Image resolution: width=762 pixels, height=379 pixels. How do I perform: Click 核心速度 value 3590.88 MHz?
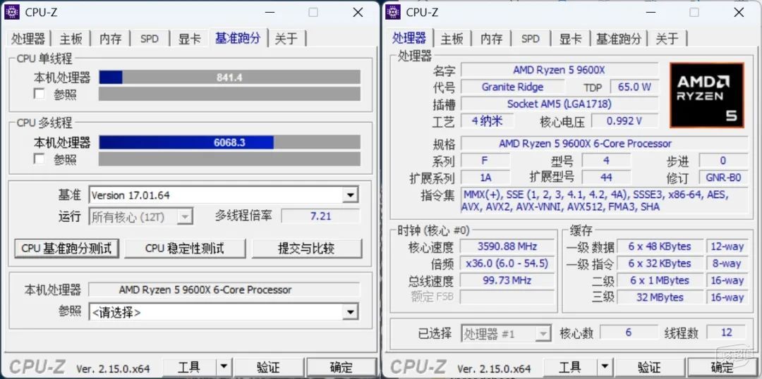(x=507, y=246)
